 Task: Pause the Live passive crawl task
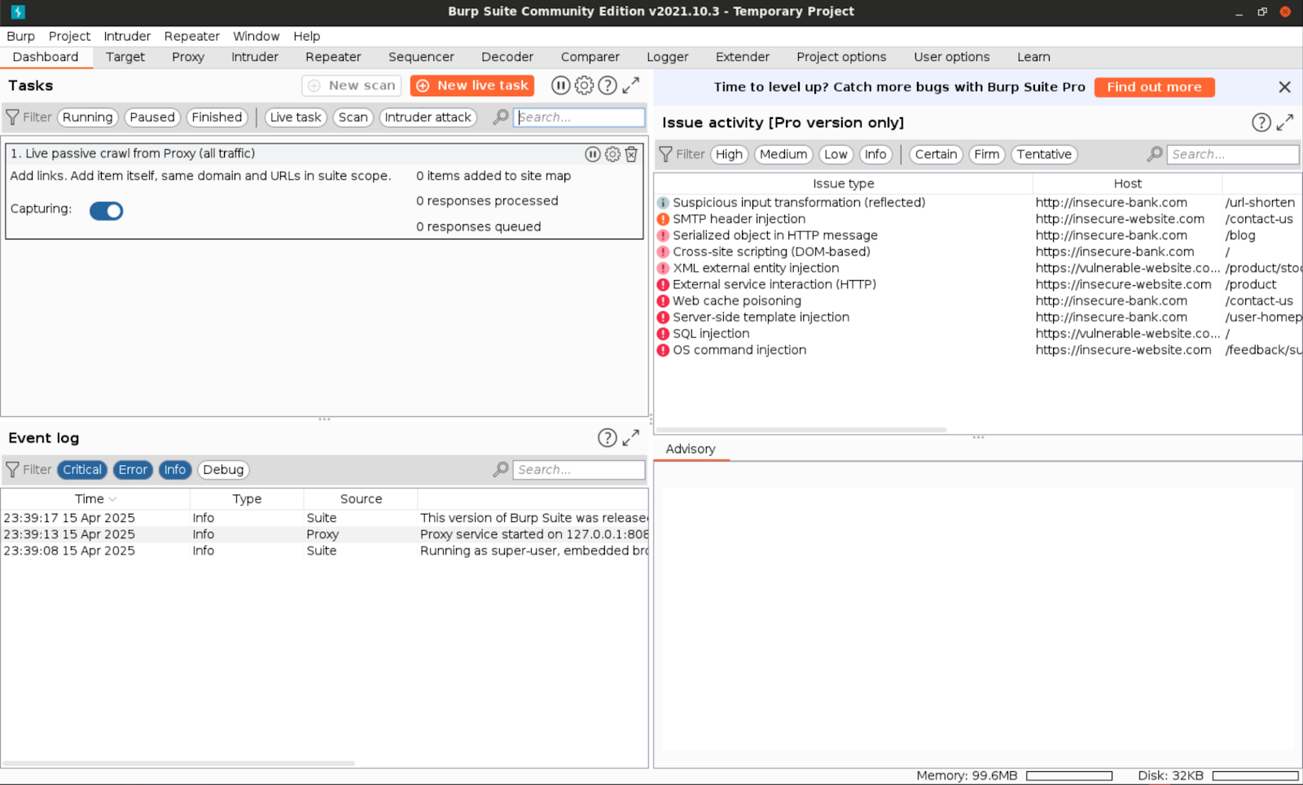[593, 154]
